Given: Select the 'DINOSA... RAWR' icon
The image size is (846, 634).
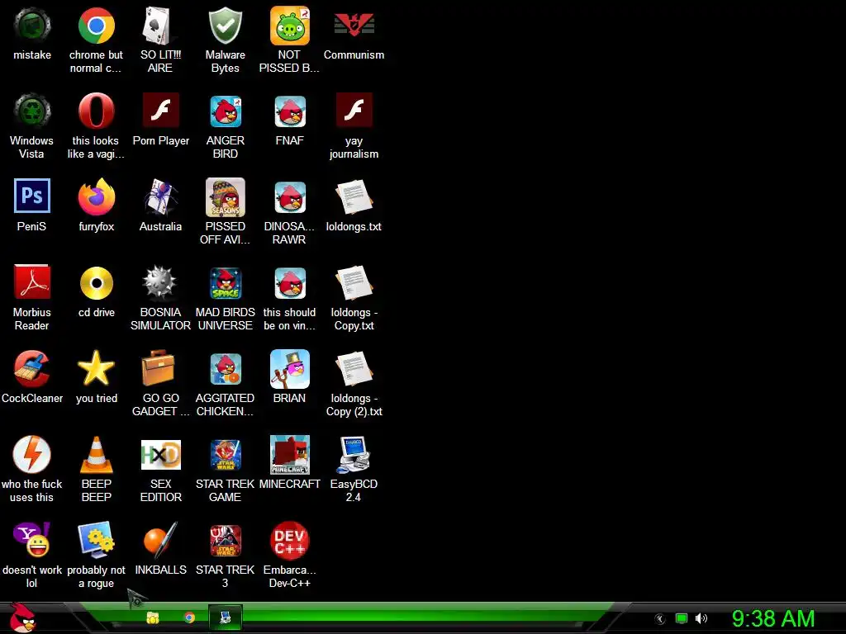Looking at the screenshot, I should coord(290,196).
